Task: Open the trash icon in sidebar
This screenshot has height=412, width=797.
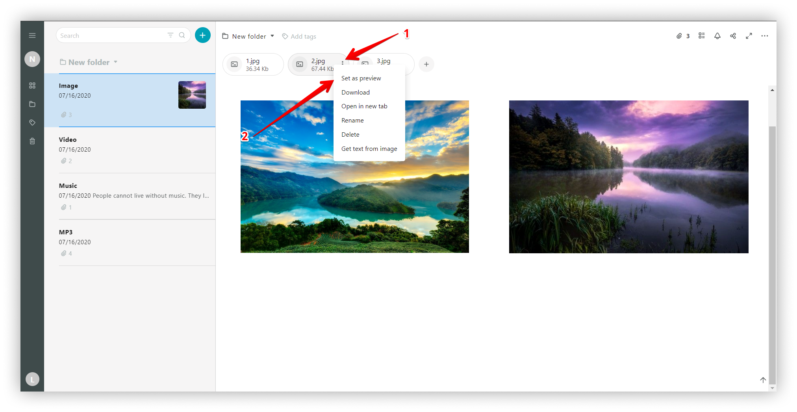Action: tap(32, 141)
